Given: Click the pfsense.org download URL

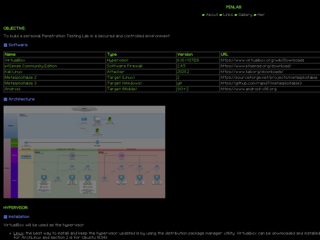Looking at the screenshot, I should click(256, 66).
